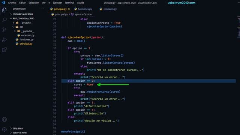
Task: Open the Editar menu
Action: pos(22,3)
